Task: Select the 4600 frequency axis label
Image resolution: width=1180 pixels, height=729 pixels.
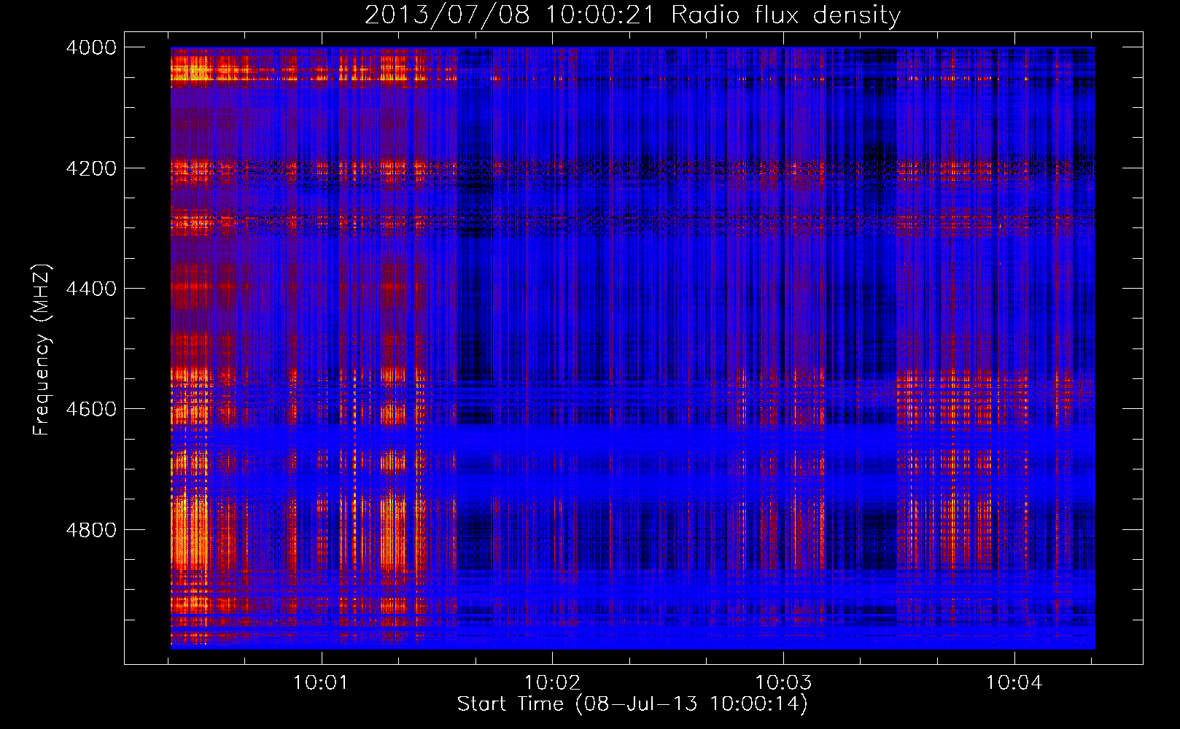Action: [x=91, y=409]
